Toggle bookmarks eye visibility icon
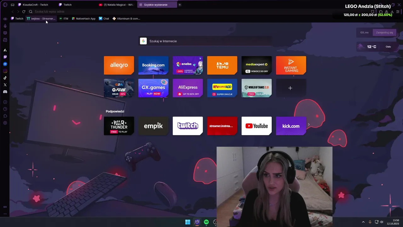The image size is (403, 227). (x=5, y=19)
